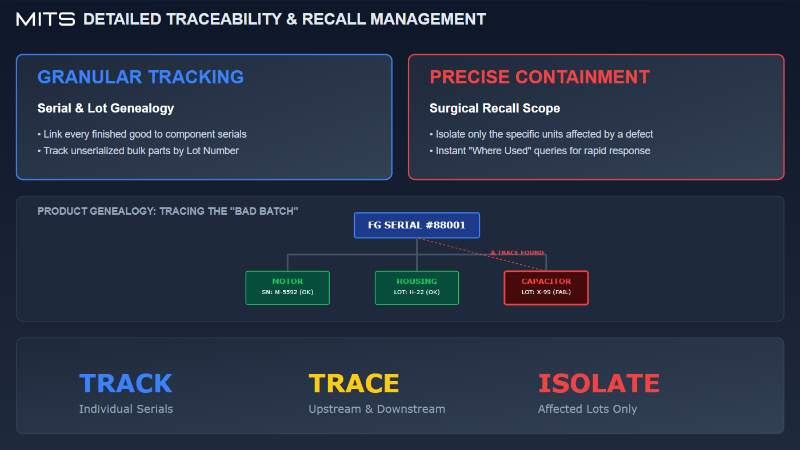Image resolution: width=800 pixels, height=450 pixels.
Task: Click the MITS logo
Action: (x=46, y=19)
